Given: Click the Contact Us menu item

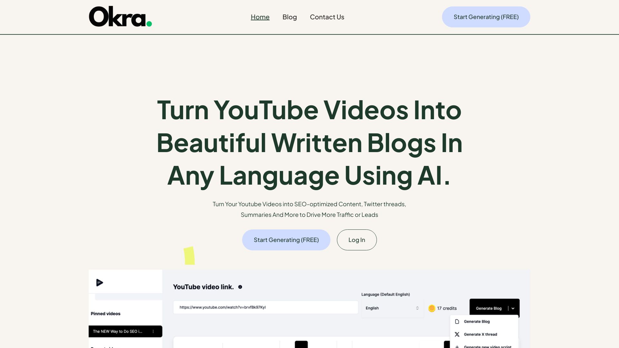Looking at the screenshot, I should pos(327,16).
